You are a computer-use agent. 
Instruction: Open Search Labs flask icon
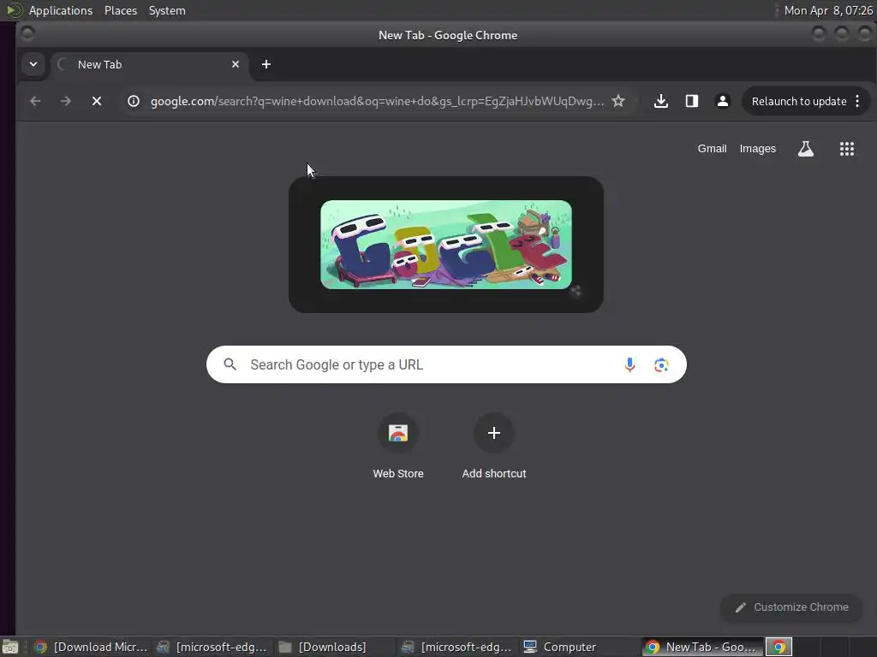[805, 149]
